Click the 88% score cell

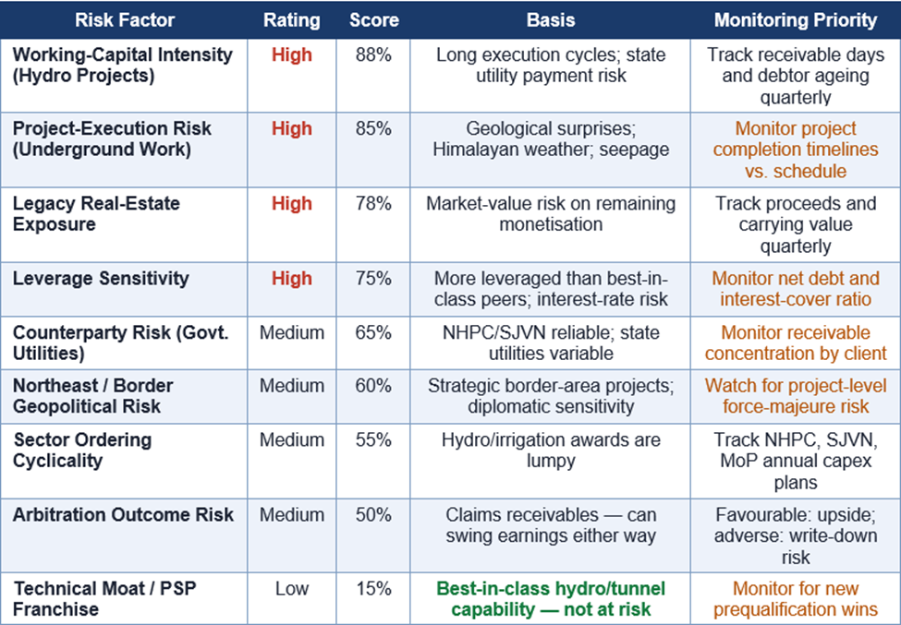pyautogui.click(x=373, y=54)
